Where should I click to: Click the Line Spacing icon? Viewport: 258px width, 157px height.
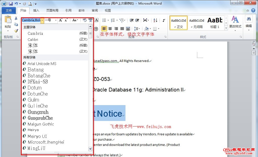point(136,29)
